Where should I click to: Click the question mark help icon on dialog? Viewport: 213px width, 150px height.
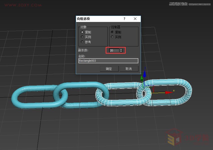[124, 19]
